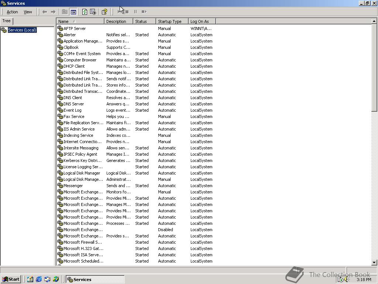This screenshot has width=378, height=284.
Task: Select the Internet Connectio... service name
Action: 82,142
